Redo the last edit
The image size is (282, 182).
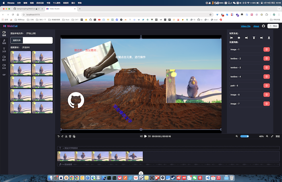(x=62, y=136)
